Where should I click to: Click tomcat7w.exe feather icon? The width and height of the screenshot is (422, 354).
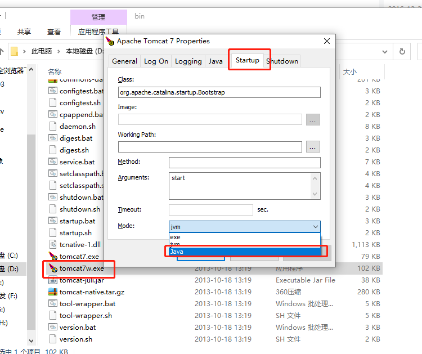point(53,268)
